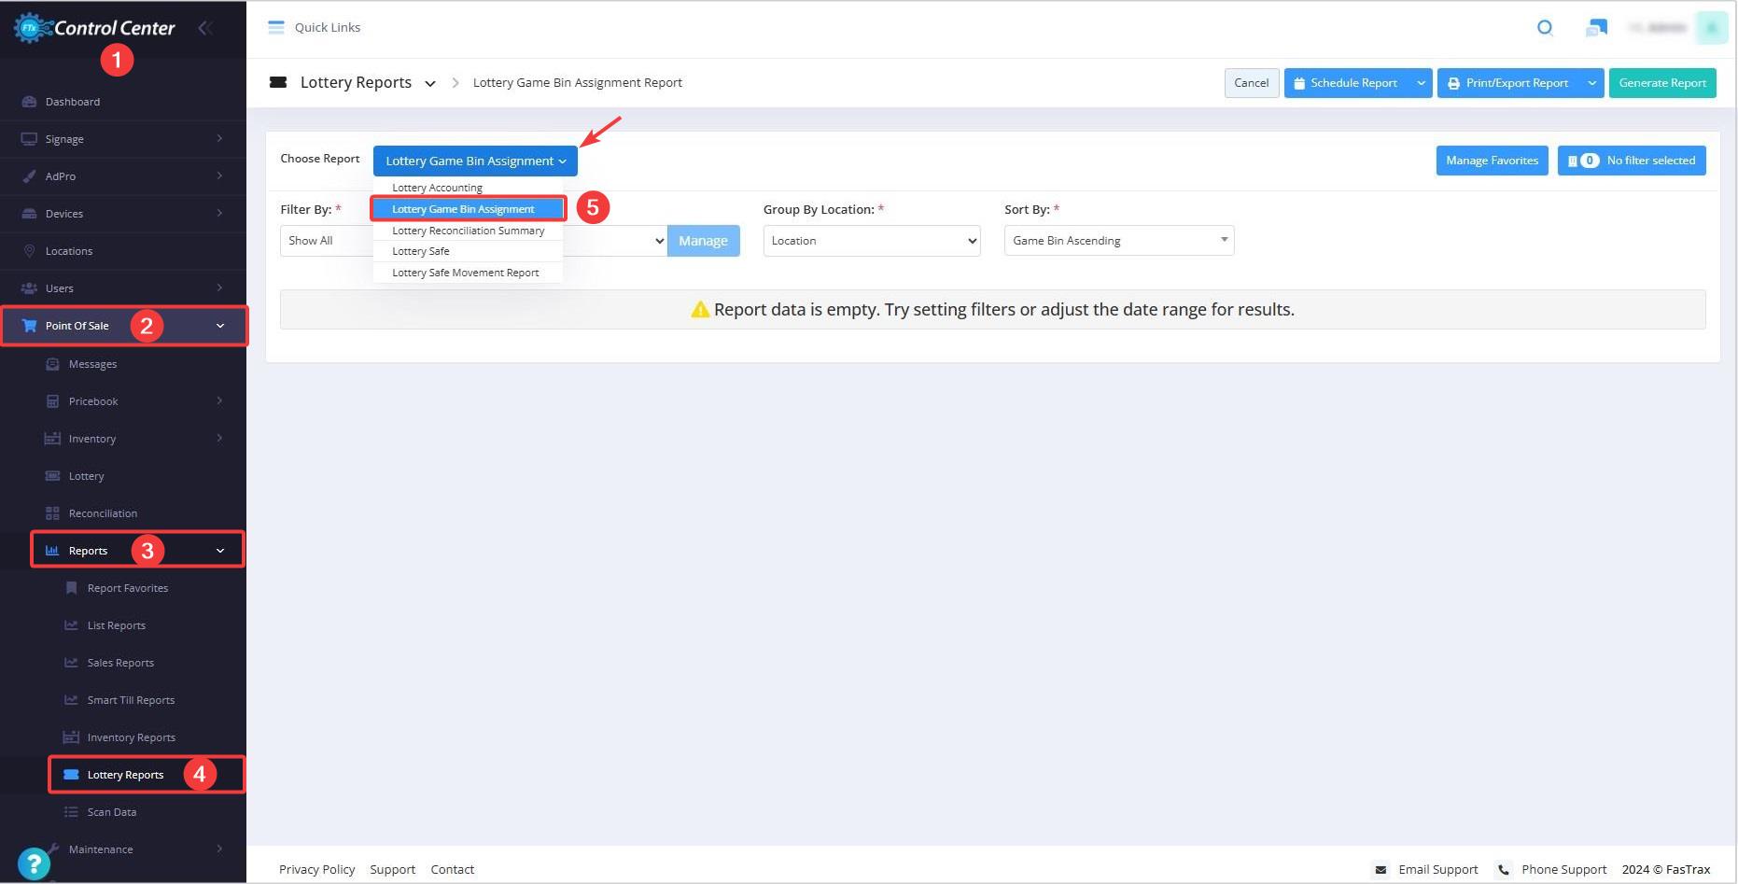The image size is (1738, 884).
Task: Click the Reconciliation grid icon
Action: 52,513
